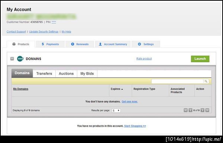Image resolution: width=223 pixels, height=143 pixels.
Task: Collapse the Domains section minus icon
Action: click(12, 59)
